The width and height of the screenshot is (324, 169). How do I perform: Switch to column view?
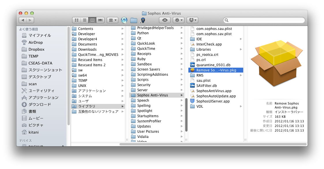92,20
